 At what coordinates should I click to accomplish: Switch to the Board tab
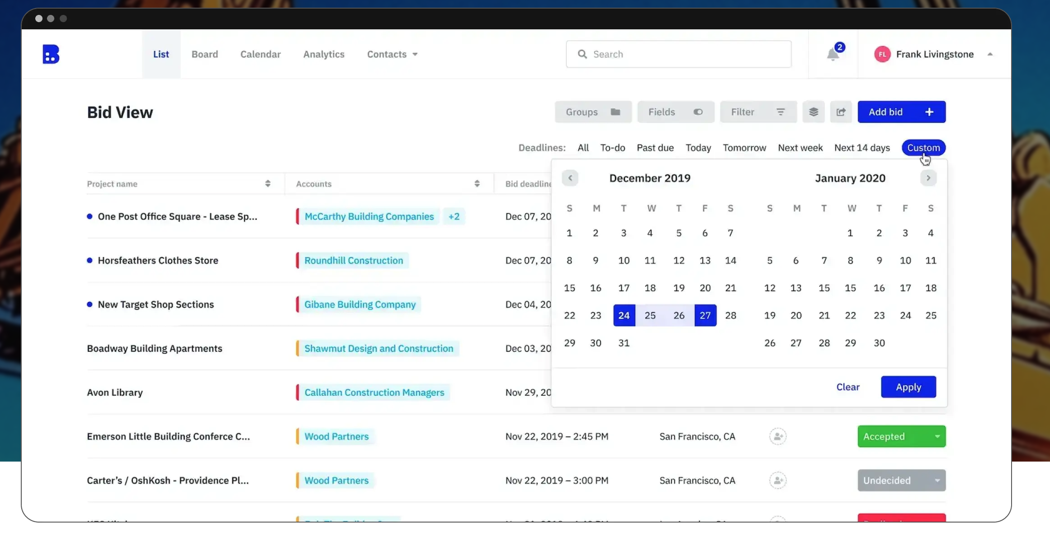(205, 54)
